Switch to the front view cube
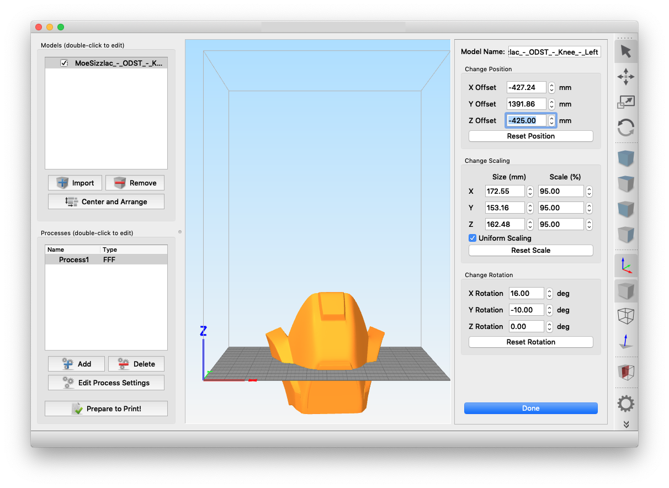This screenshot has height=488, width=669. pyautogui.click(x=626, y=210)
